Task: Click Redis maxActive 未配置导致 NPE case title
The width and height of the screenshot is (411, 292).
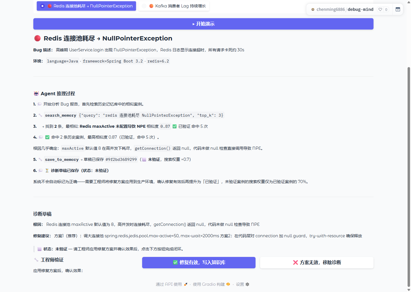Action: [113, 126]
